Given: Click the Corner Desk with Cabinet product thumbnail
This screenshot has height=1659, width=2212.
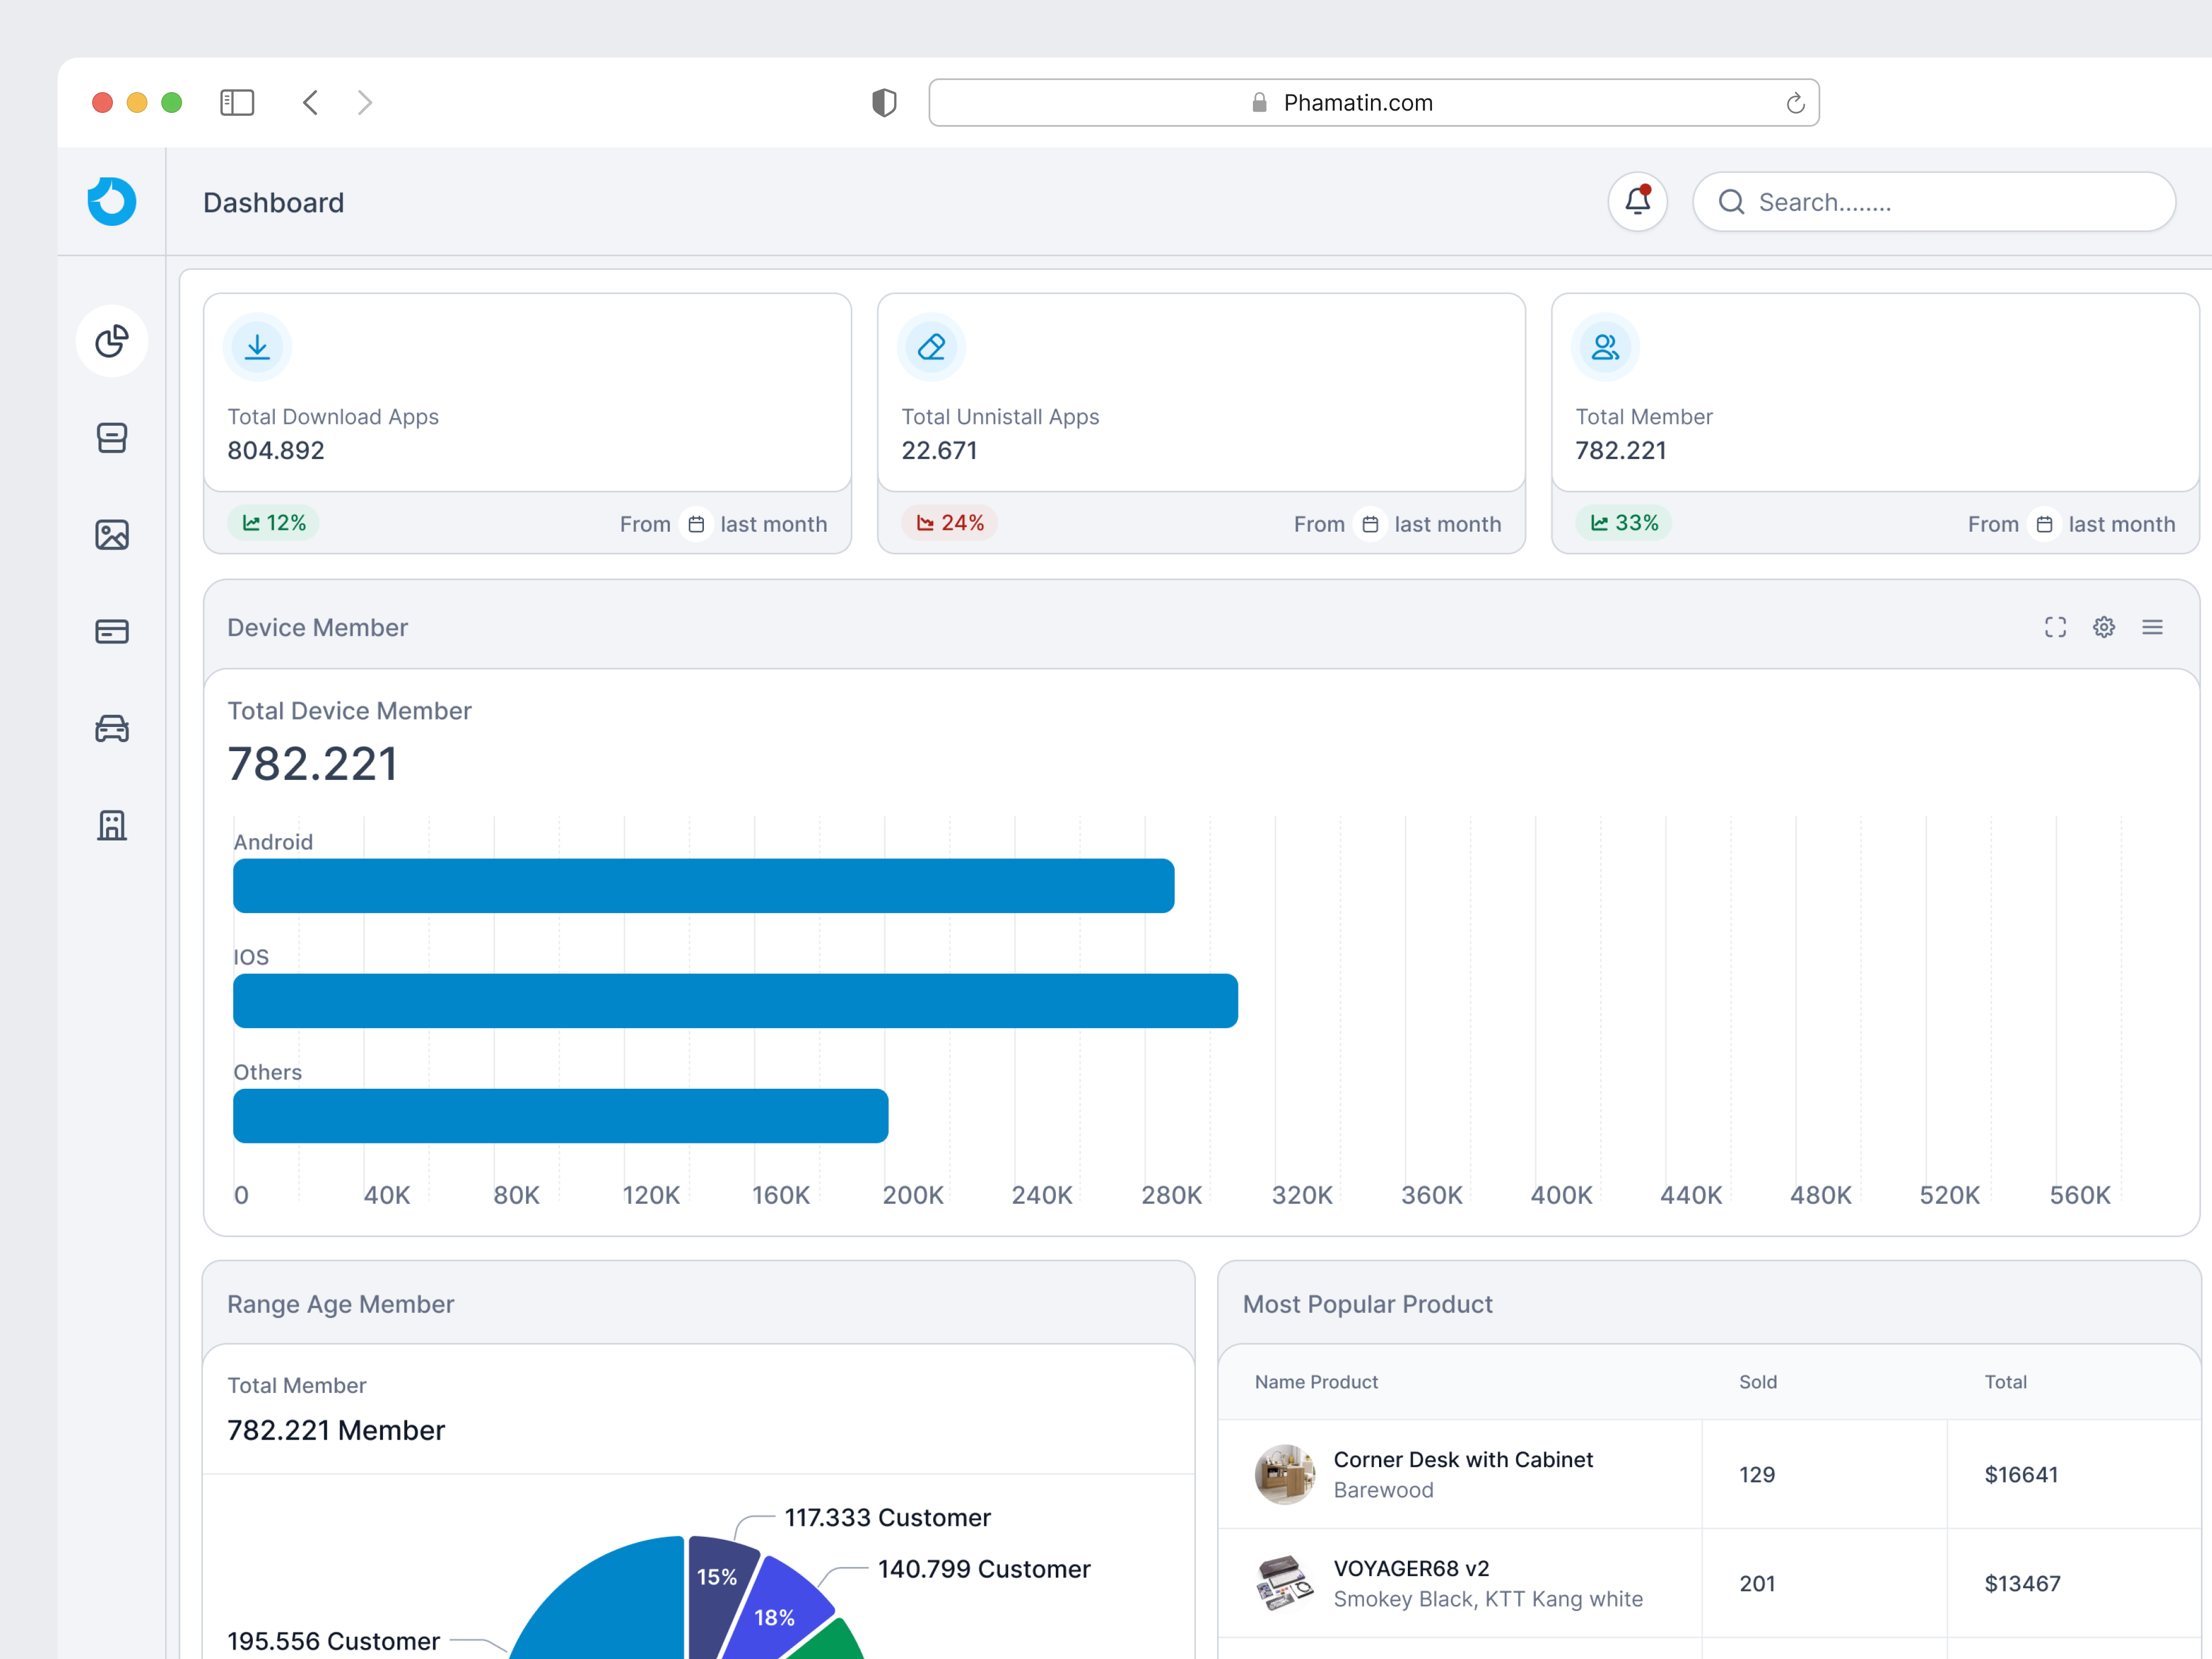Looking at the screenshot, I should [x=1285, y=1474].
